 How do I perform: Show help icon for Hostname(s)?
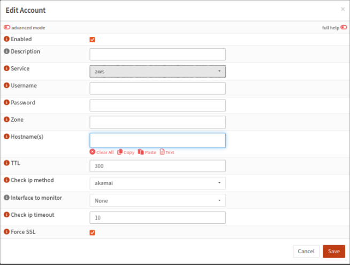pyautogui.click(x=7, y=136)
